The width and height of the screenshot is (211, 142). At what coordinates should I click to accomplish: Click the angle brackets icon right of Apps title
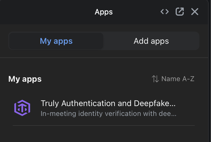click(165, 12)
